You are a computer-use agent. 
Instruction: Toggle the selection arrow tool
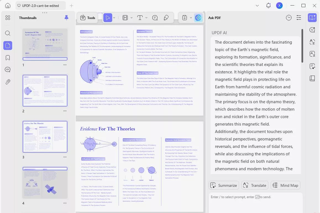pos(108,18)
